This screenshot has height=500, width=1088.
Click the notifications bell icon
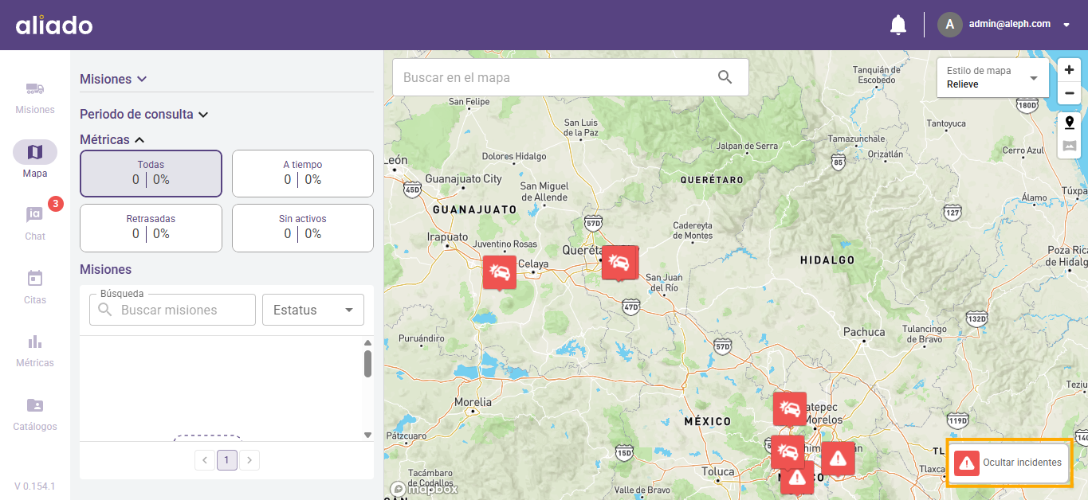coord(898,25)
